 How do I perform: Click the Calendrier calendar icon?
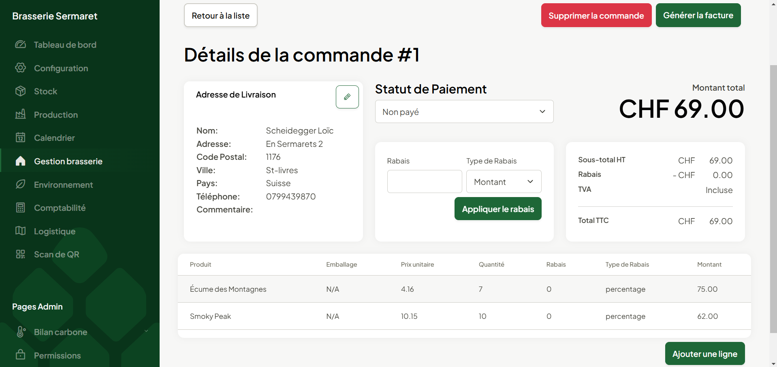(20, 138)
